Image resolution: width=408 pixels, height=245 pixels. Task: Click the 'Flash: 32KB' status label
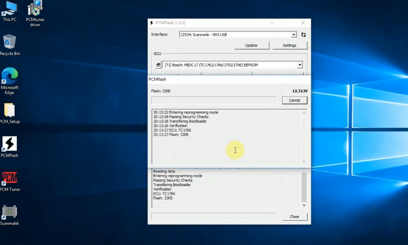[161, 91]
